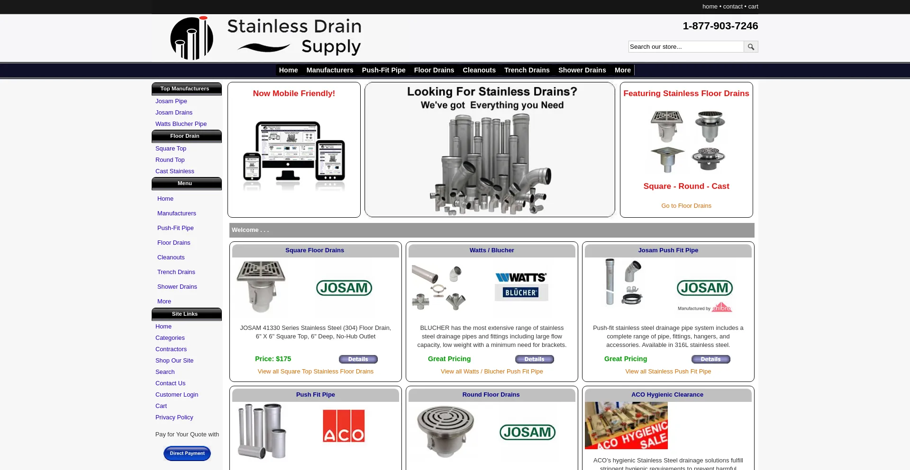Click the featured floor drains image
This screenshot has width=910, height=470.
pos(687,141)
